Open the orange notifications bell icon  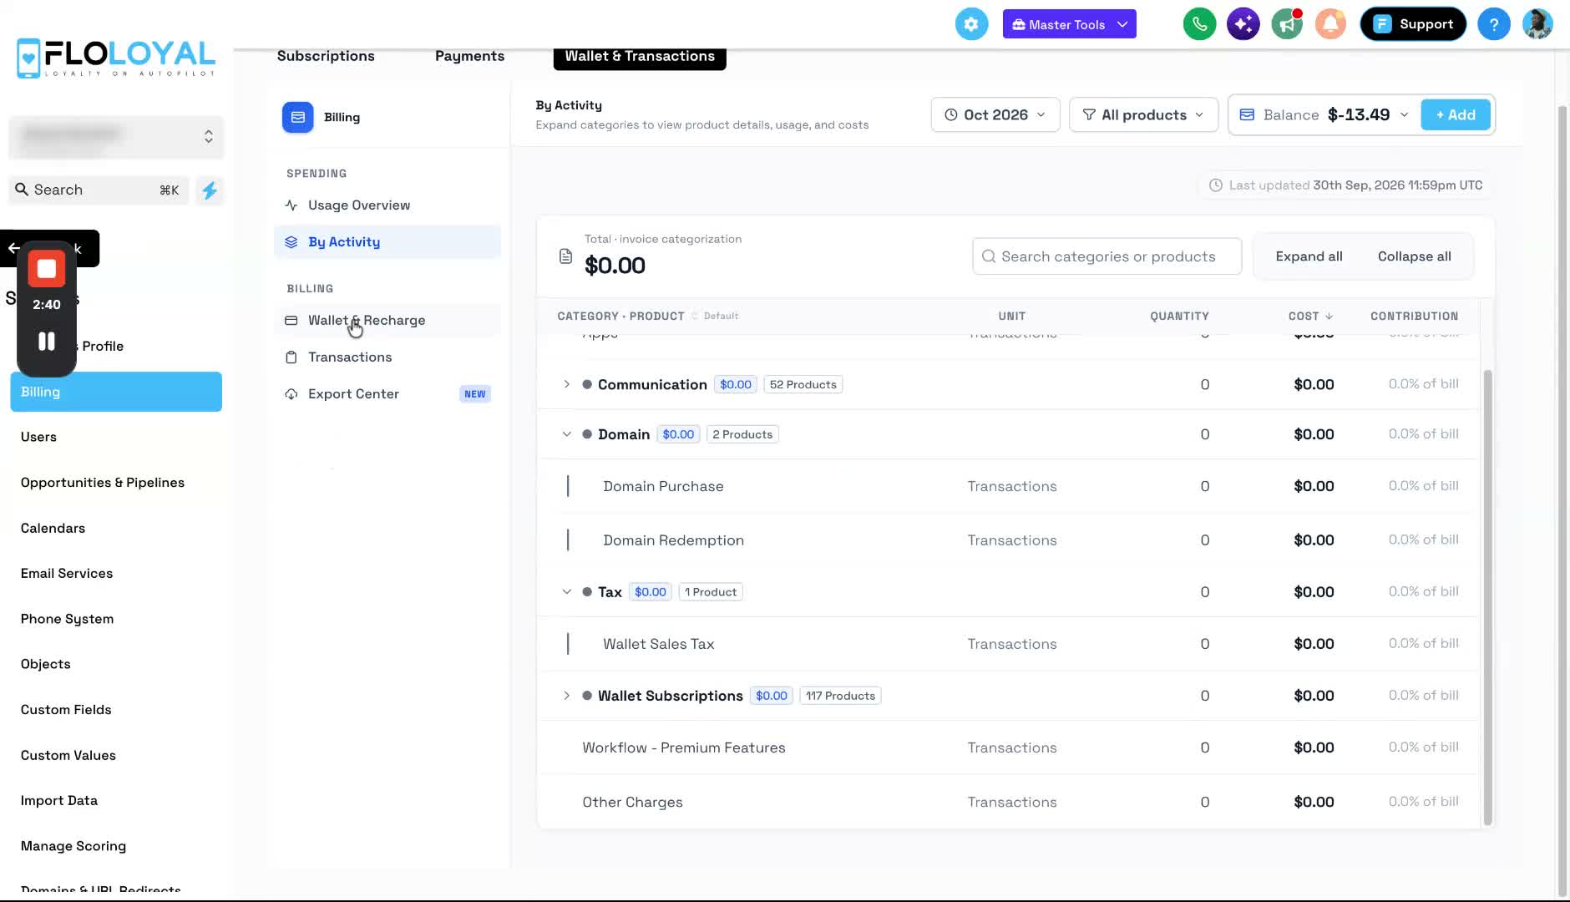click(1330, 24)
